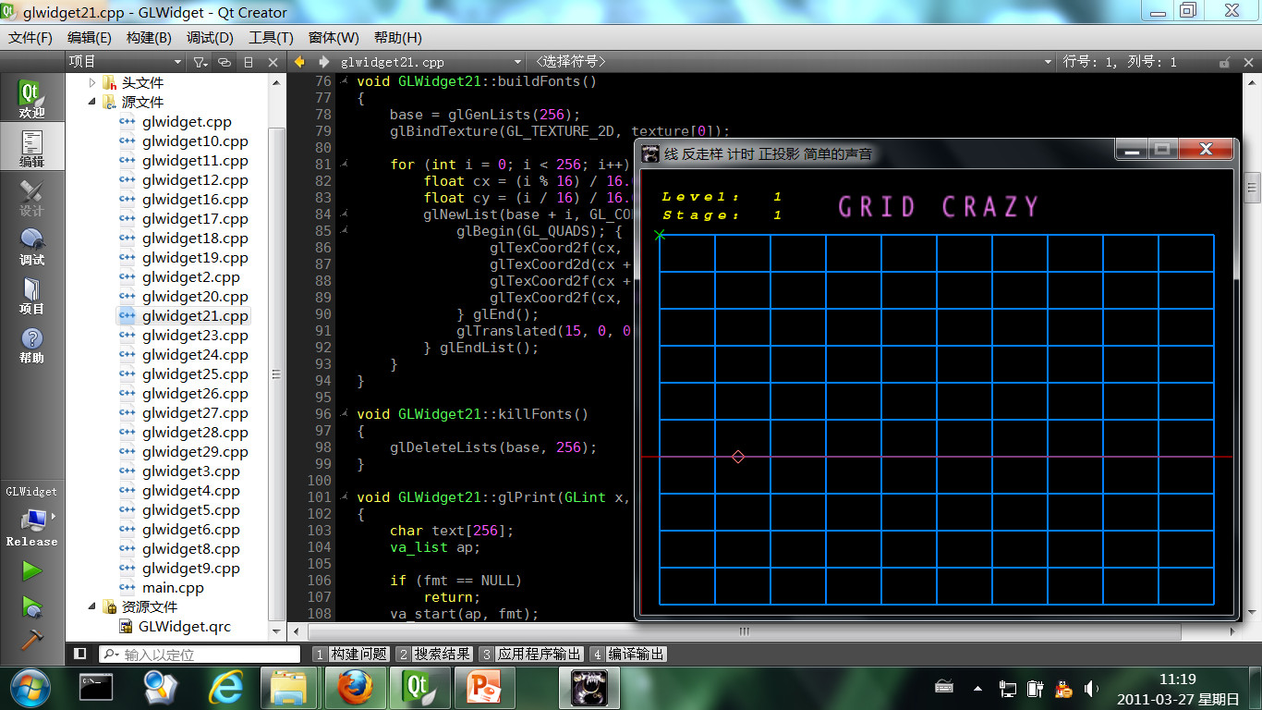Viewport: 1262px width, 710px height.
Task: Toggle the sidebar with bottom-left icon
Action: [x=80, y=654]
